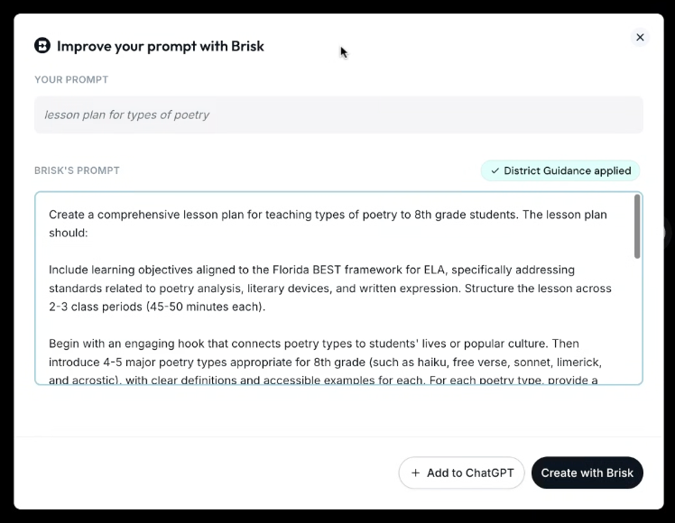
Task: Click the 'Improve your prompt with Brisk' heading
Action: tap(160, 46)
